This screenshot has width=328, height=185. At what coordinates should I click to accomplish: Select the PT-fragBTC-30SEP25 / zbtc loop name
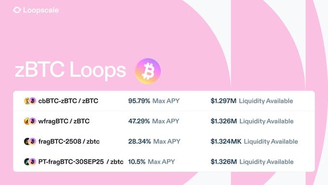coord(81,162)
